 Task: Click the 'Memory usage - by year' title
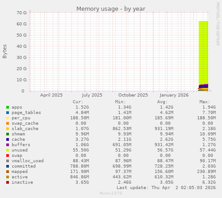[111, 9]
